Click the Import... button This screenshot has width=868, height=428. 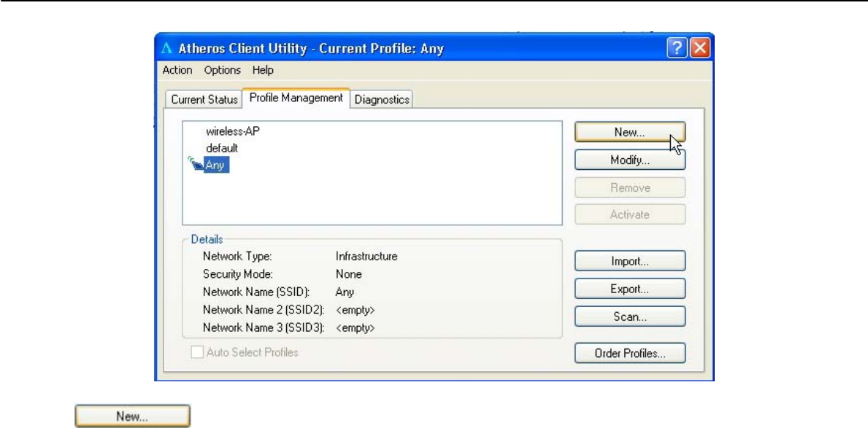[630, 260]
